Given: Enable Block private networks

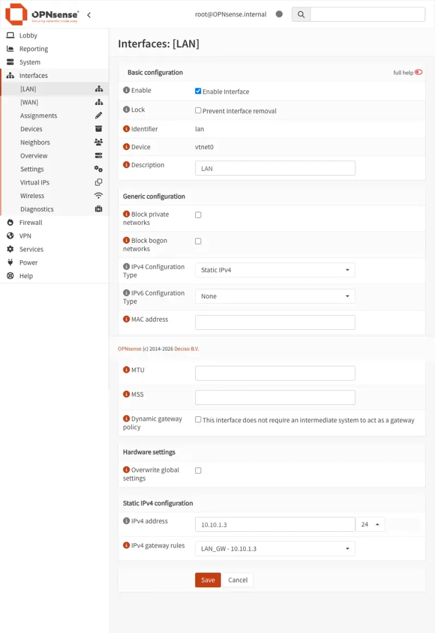Looking at the screenshot, I should pyautogui.click(x=198, y=215).
